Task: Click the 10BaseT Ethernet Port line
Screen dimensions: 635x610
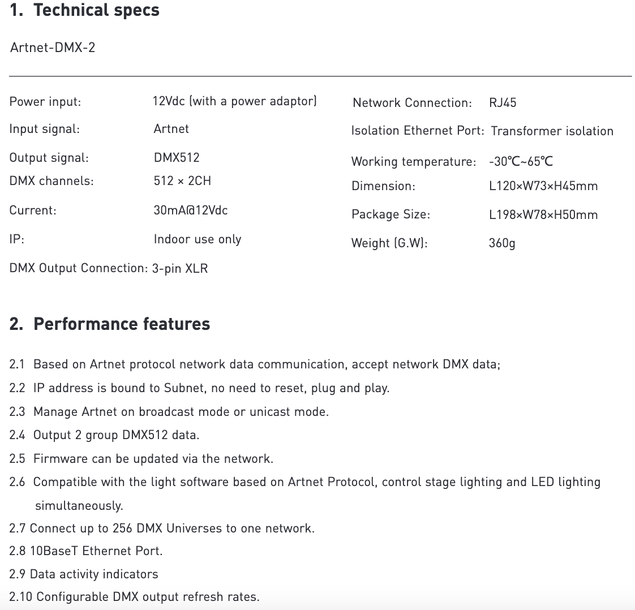Action: tap(86, 551)
